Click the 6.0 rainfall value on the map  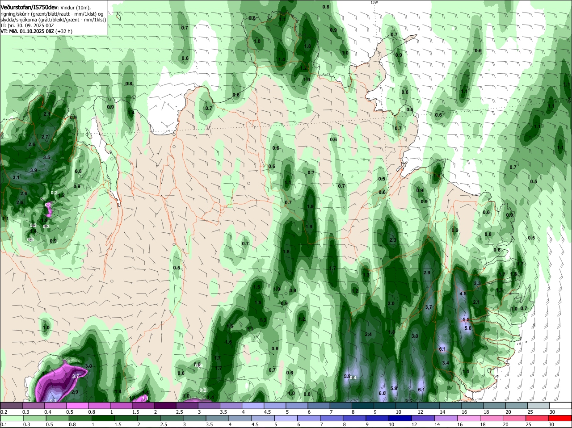(x=382, y=393)
